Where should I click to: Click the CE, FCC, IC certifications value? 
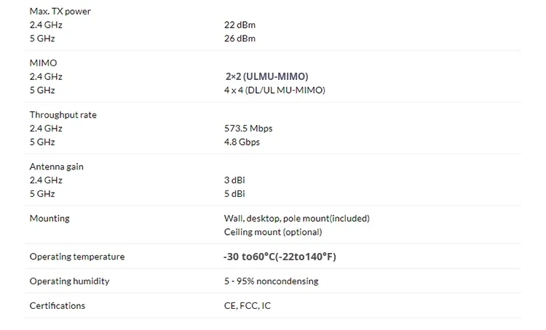click(x=248, y=305)
